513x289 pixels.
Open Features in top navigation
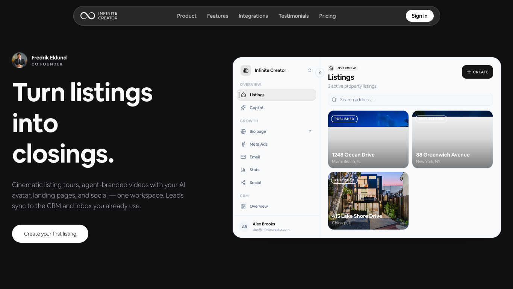(x=218, y=16)
